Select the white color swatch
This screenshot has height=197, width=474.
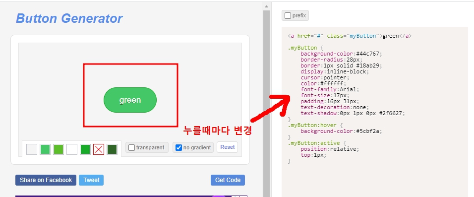[72, 149]
